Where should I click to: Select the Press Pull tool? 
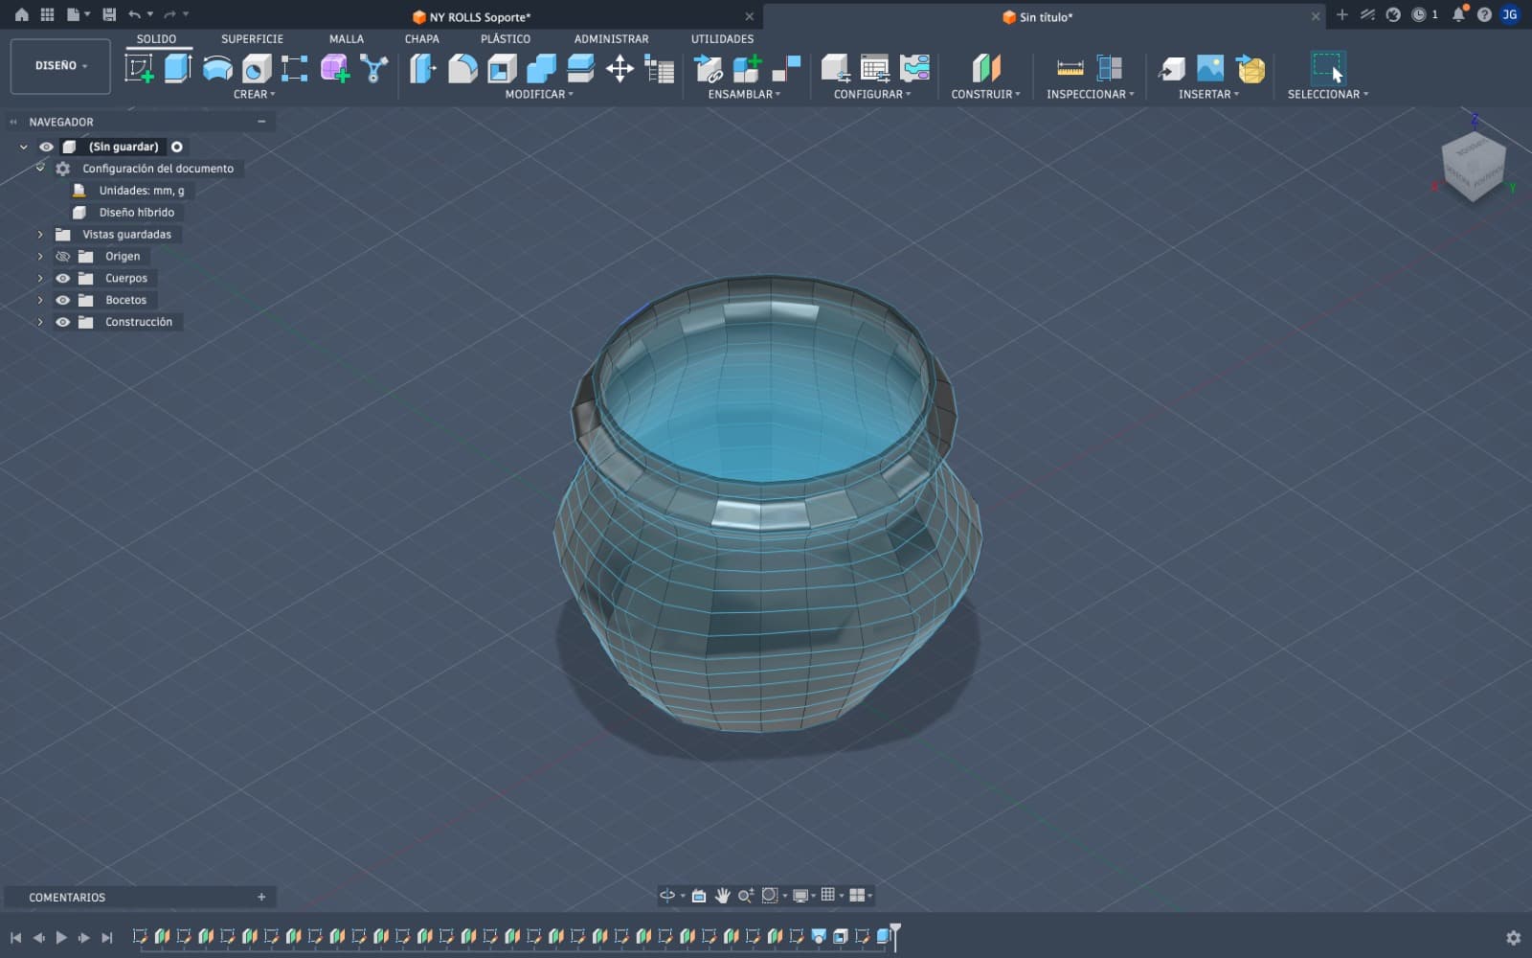click(x=422, y=68)
